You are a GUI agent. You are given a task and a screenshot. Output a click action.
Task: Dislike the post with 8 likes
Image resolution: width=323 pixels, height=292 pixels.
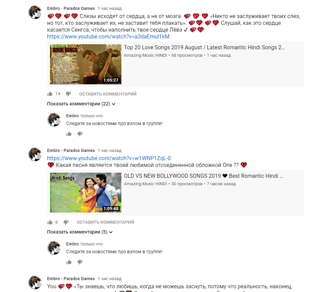click(x=66, y=222)
